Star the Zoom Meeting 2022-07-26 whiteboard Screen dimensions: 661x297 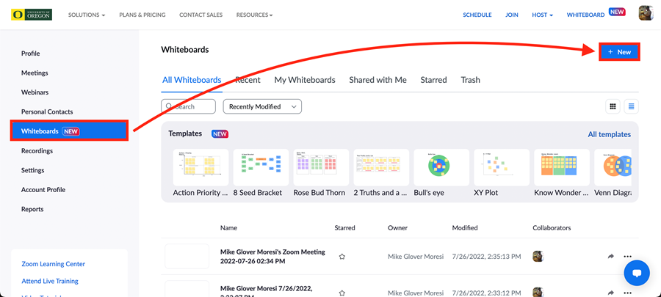342,256
